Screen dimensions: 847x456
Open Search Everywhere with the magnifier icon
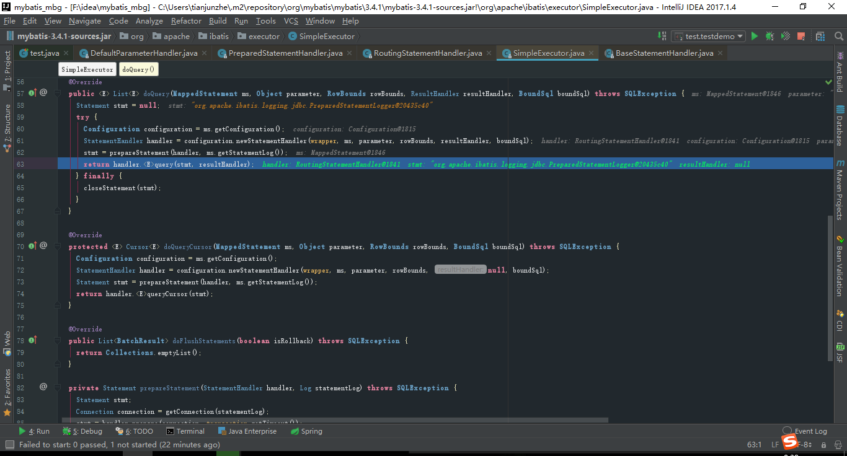(838, 36)
